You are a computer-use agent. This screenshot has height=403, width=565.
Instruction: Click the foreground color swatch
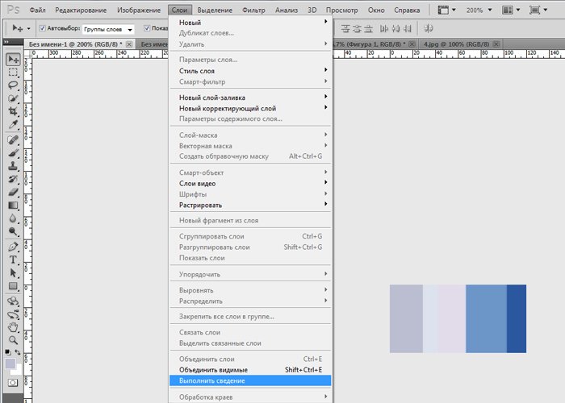(10, 364)
